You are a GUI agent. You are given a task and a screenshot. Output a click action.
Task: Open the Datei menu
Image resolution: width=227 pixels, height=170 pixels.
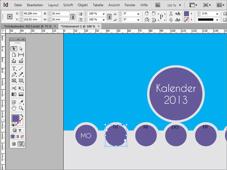(18, 5)
